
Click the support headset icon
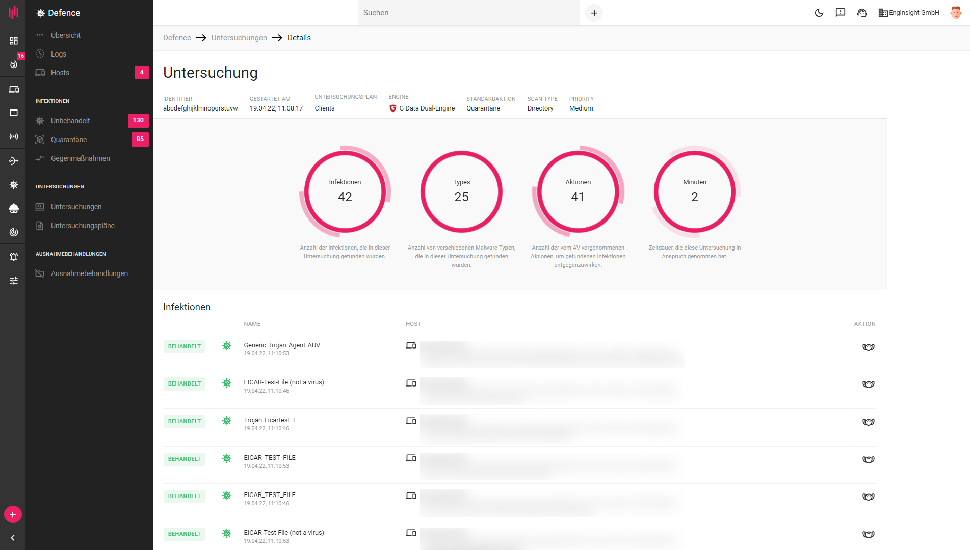pyautogui.click(x=862, y=13)
